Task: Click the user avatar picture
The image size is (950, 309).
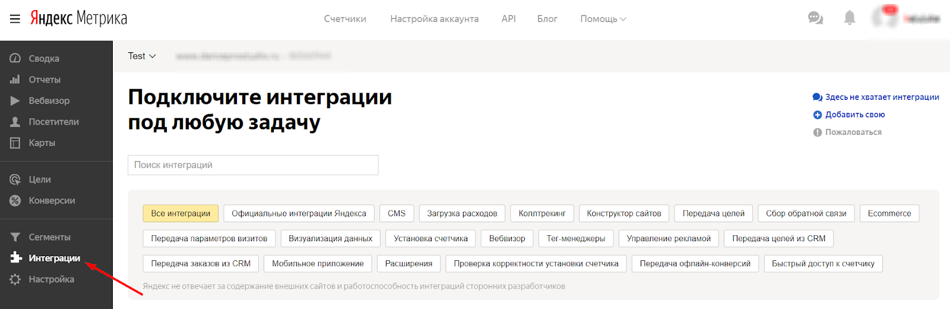Action: click(885, 18)
